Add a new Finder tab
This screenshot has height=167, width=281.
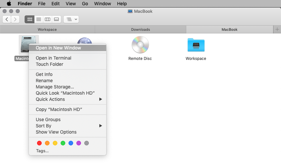(x=277, y=29)
